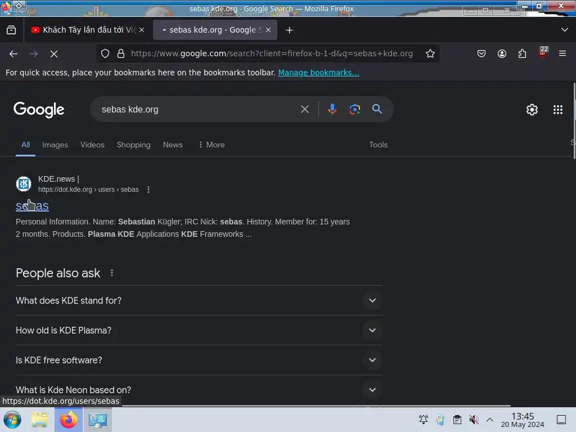
Task: Show the desktop with the corner button
Action: coord(561,419)
